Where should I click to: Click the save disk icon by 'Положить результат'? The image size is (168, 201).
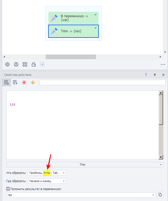(8, 189)
